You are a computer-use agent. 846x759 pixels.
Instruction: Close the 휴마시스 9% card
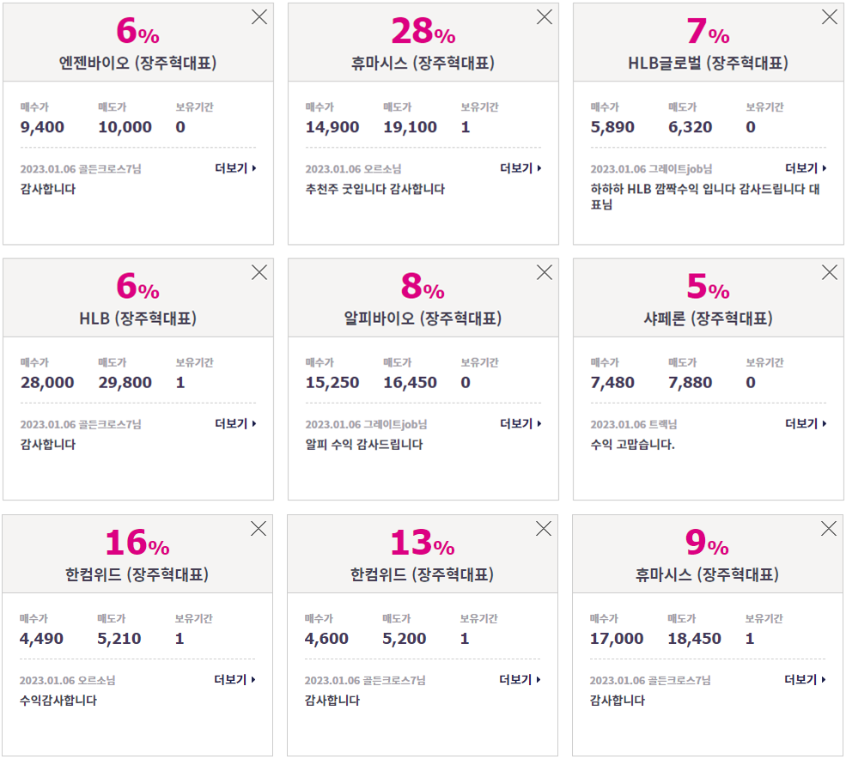click(x=828, y=529)
